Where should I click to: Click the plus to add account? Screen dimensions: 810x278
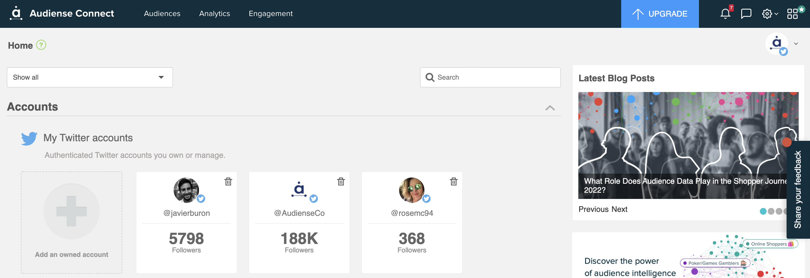point(71,211)
